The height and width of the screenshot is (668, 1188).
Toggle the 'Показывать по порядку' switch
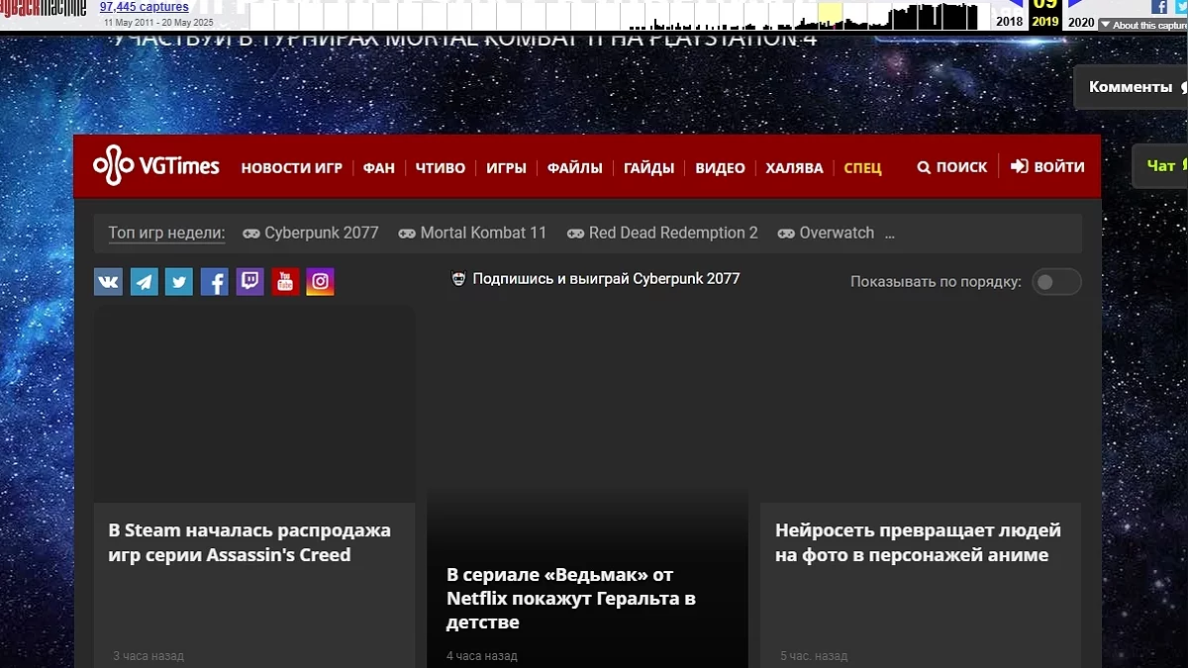coord(1056,282)
